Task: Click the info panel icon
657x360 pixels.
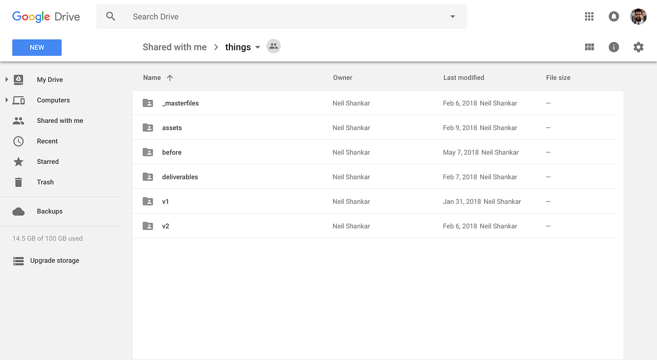Action: pos(614,47)
